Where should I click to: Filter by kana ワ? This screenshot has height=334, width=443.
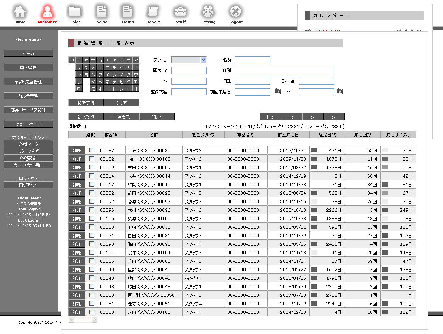coord(72,60)
